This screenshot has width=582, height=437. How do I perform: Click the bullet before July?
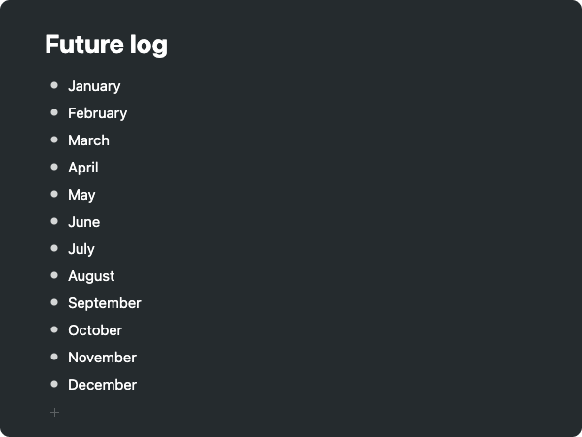point(54,248)
